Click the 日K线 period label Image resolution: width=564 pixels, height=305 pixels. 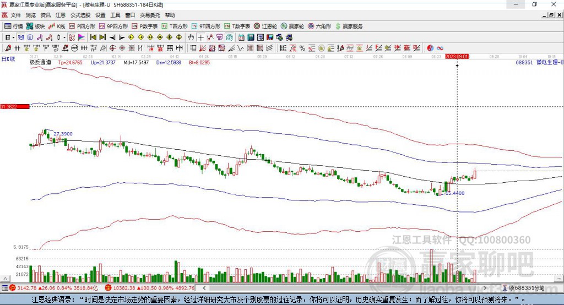[x=8, y=59]
